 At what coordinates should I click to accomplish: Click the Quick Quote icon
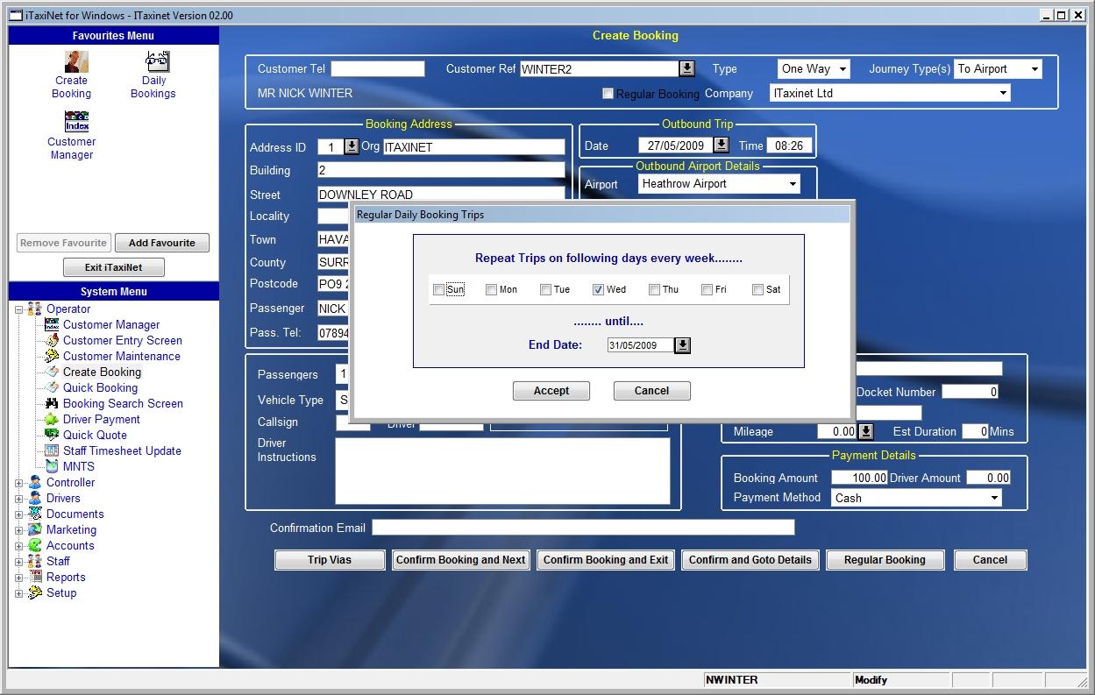52,435
